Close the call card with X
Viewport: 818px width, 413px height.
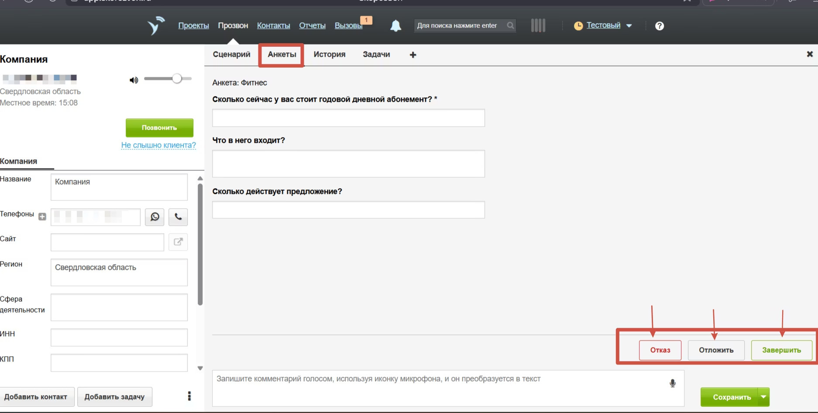coord(810,54)
